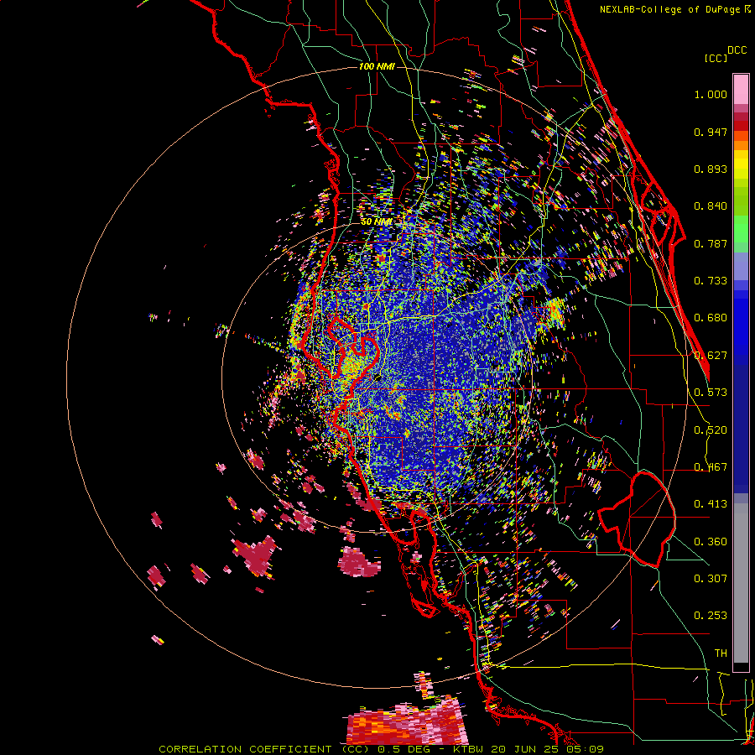This screenshot has height=755, width=755.
Task: Select the 0.787 scale value
Action: 711,243
